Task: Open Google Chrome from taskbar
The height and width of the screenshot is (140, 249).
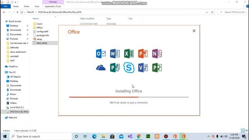Action: click(139, 136)
